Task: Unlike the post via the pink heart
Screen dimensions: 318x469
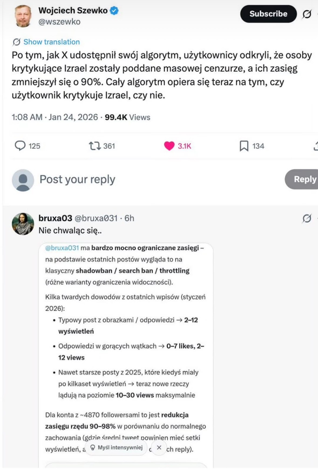Action: [x=169, y=146]
